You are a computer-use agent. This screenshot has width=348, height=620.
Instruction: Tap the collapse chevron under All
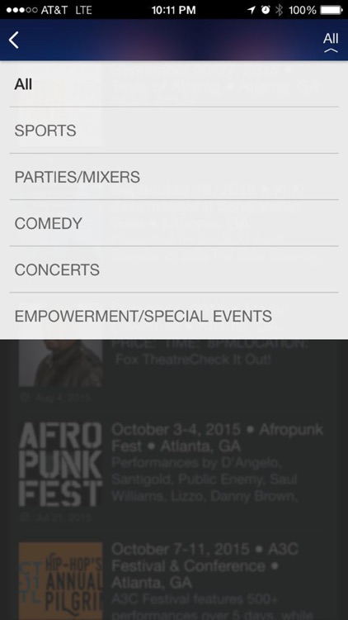(x=331, y=50)
